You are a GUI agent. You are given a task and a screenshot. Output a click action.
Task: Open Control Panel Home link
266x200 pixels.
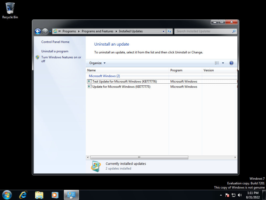click(x=55, y=42)
